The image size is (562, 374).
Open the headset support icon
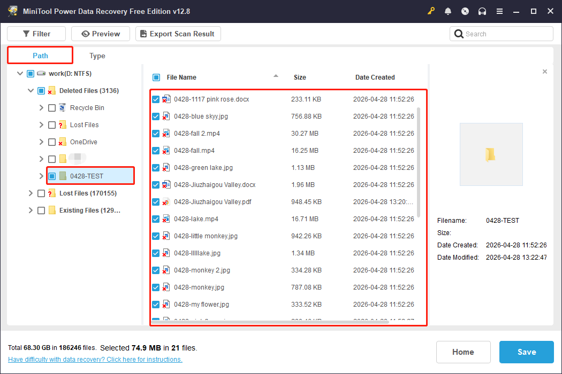coord(482,11)
